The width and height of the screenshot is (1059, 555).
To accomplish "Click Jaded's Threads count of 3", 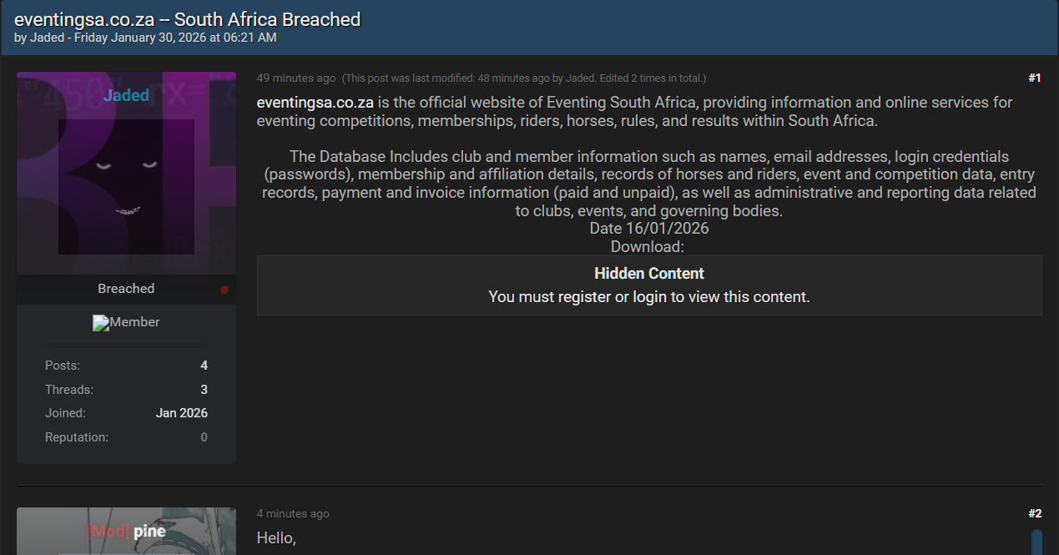I will (204, 390).
